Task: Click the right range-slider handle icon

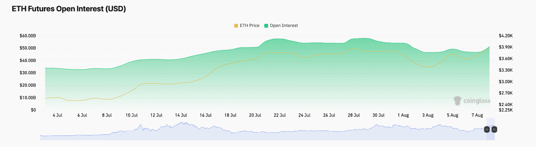Action: click(494, 129)
